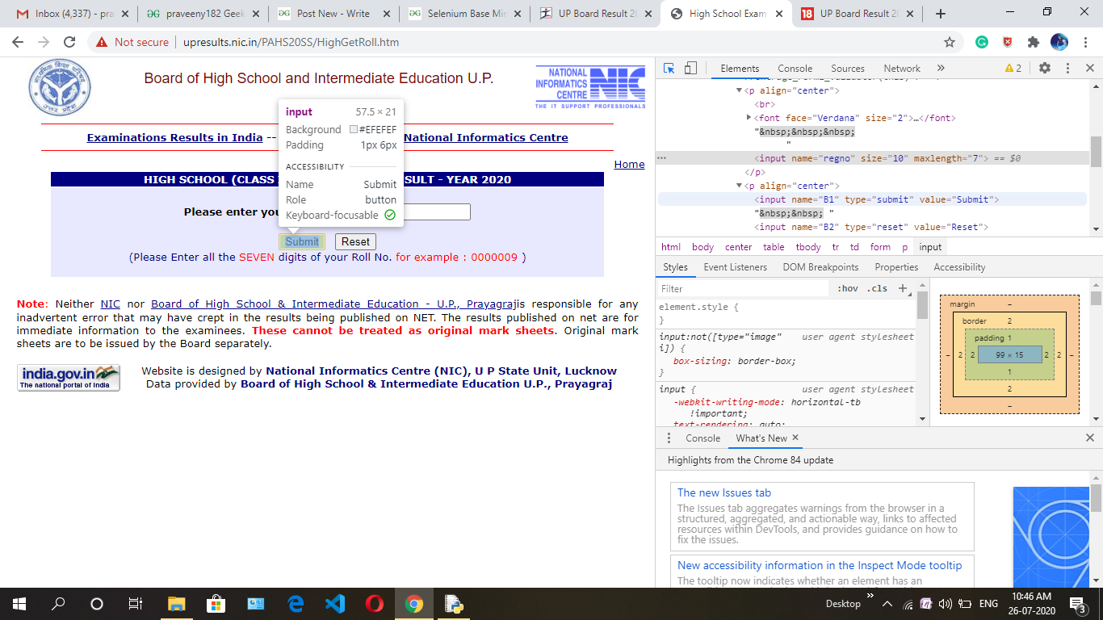This screenshot has height=620, width=1103.
Task: Go back to the previous page
Action: tap(18, 42)
